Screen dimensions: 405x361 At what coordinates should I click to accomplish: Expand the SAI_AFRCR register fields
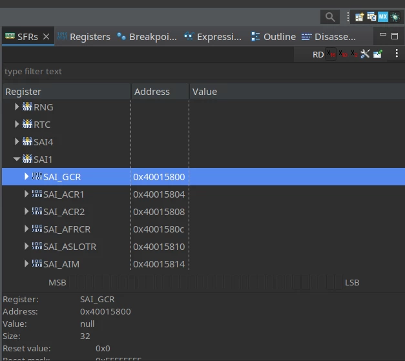pos(26,229)
